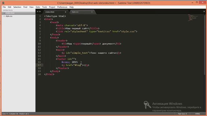Place cursor in the doctype html line
The width and height of the screenshot is (207, 116).
coord(55,16)
